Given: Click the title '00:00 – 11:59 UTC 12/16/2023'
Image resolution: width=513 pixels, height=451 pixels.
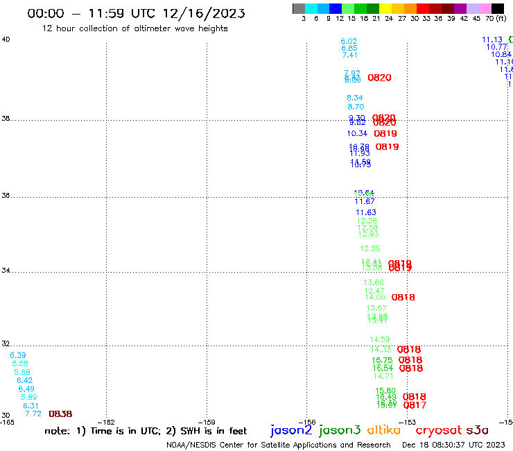Looking at the screenshot, I should (136, 13).
